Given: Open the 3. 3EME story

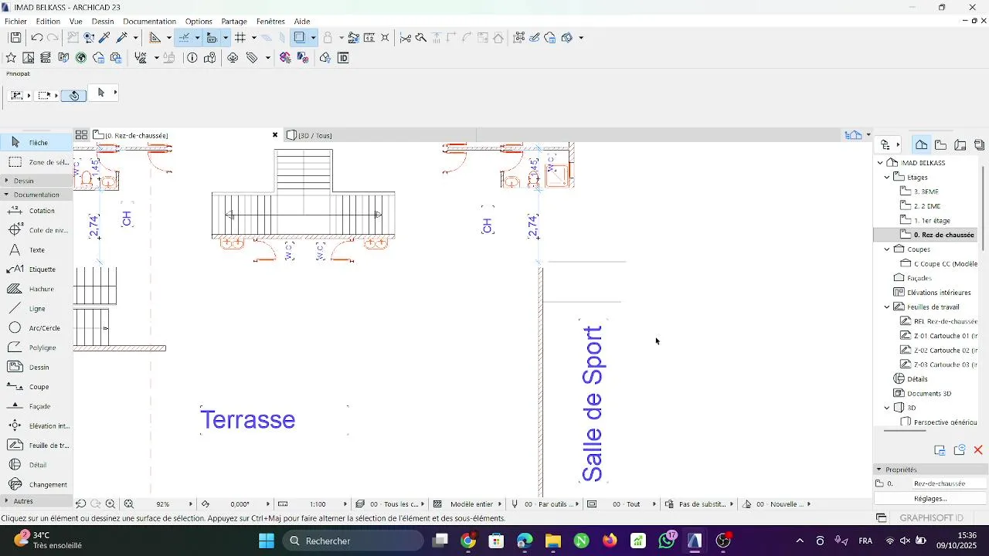Looking at the screenshot, I should [x=926, y=192].
